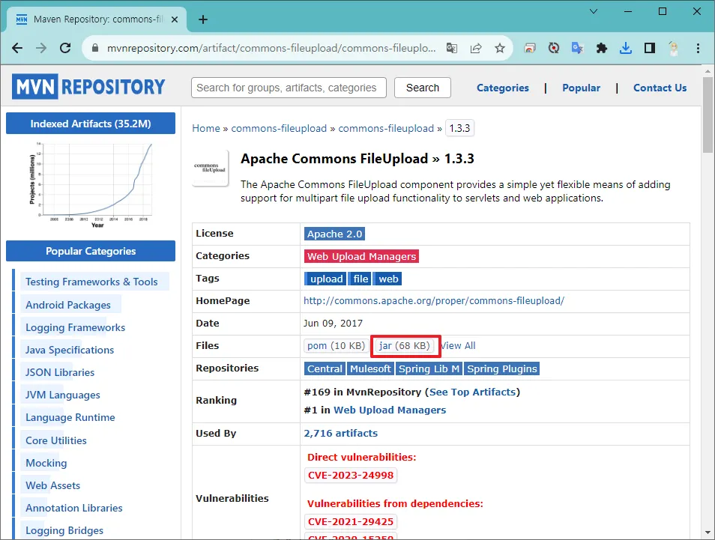Open the red circular extension icon

pos(554,48)
